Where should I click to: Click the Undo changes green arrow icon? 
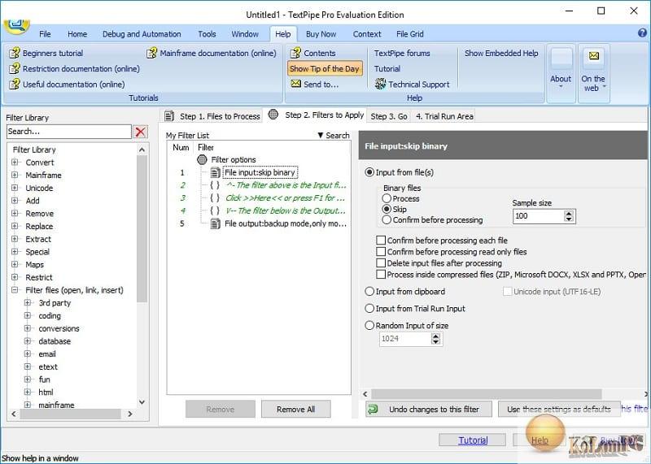point(373,410)
